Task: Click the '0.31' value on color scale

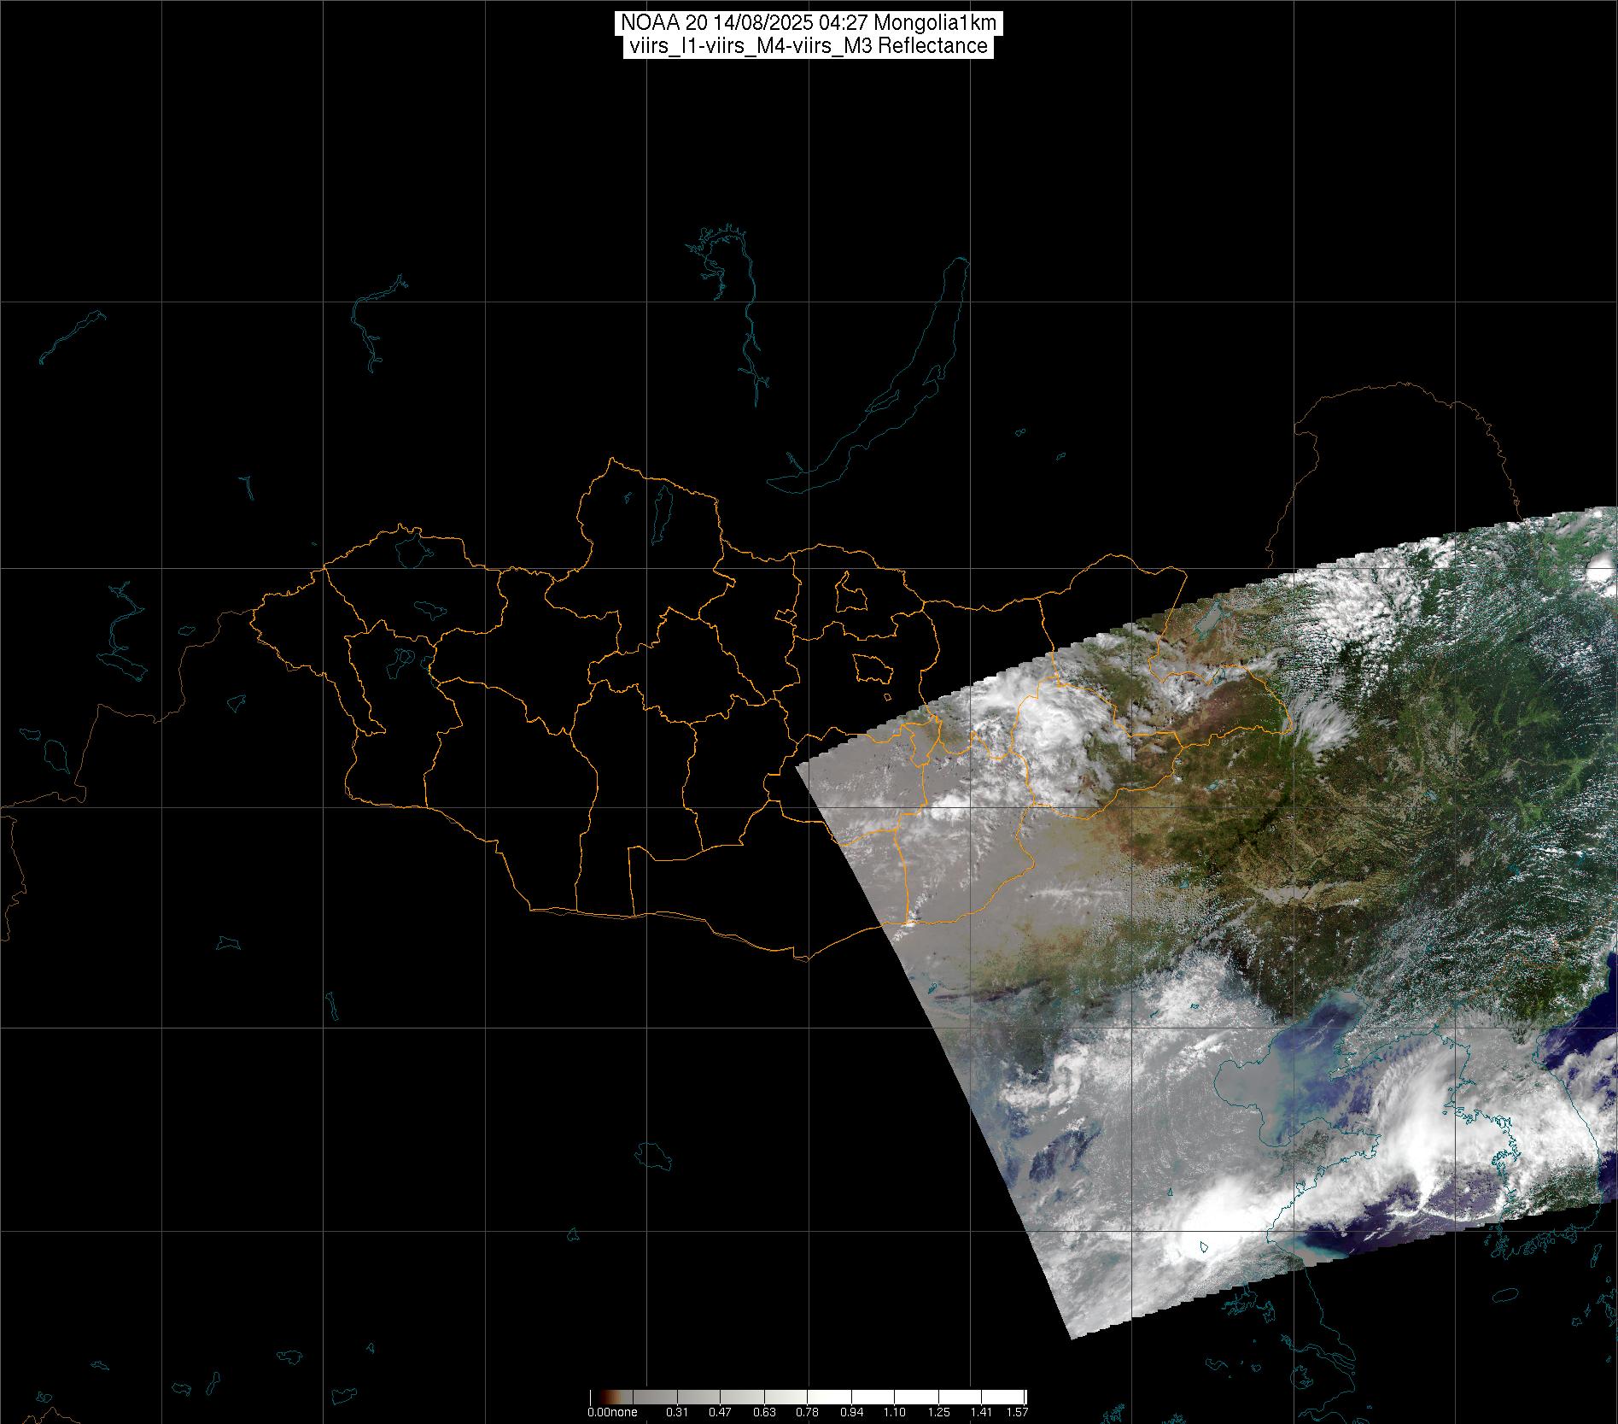Action: tap(677, 1413)
